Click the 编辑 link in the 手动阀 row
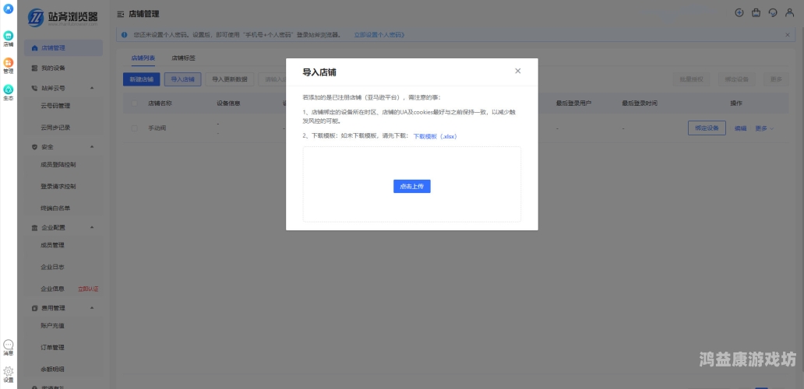804x389 pixels. coord(740,128)
